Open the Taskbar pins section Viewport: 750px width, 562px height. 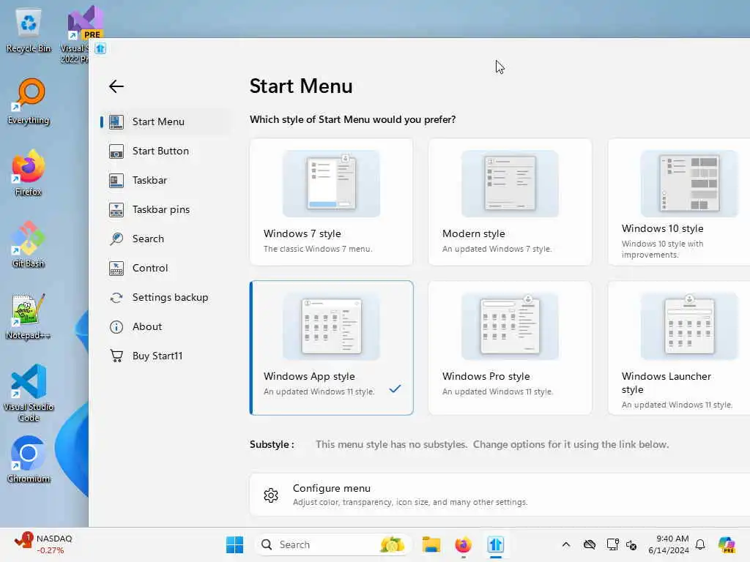coord(165,209)
